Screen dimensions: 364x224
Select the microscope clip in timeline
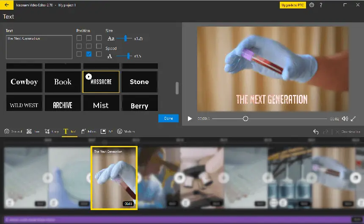point(201,178)
